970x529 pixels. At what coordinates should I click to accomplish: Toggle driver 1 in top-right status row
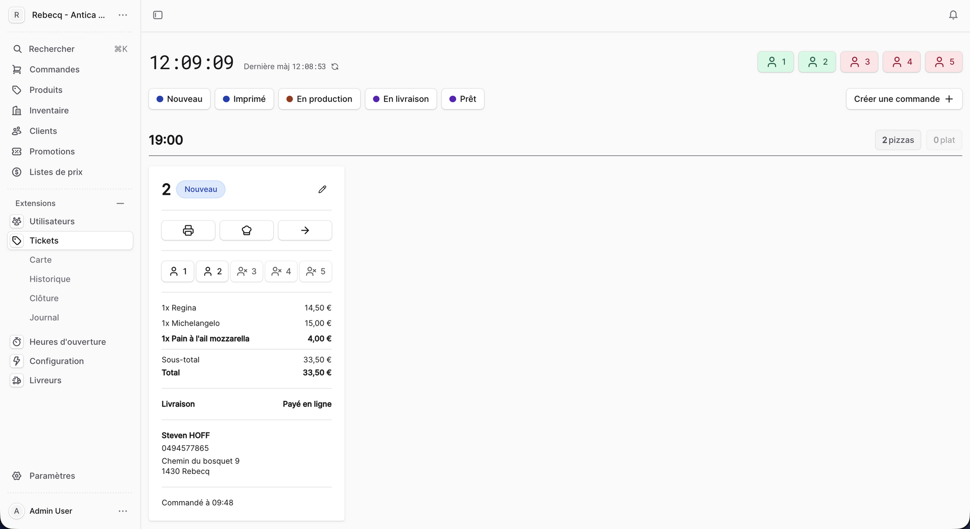(x=775, y=62)
